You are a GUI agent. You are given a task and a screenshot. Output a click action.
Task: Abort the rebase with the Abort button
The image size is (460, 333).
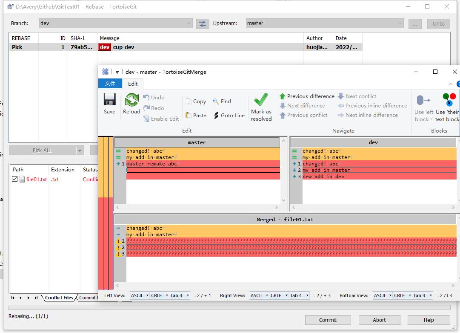click(379, 320)
